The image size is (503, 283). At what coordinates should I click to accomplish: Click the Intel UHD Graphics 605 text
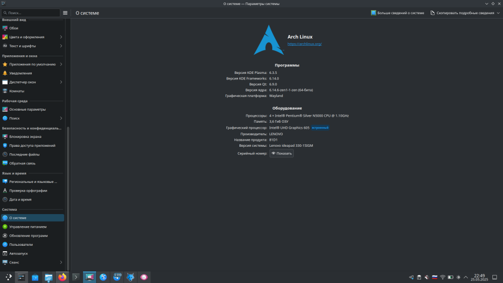289,128
